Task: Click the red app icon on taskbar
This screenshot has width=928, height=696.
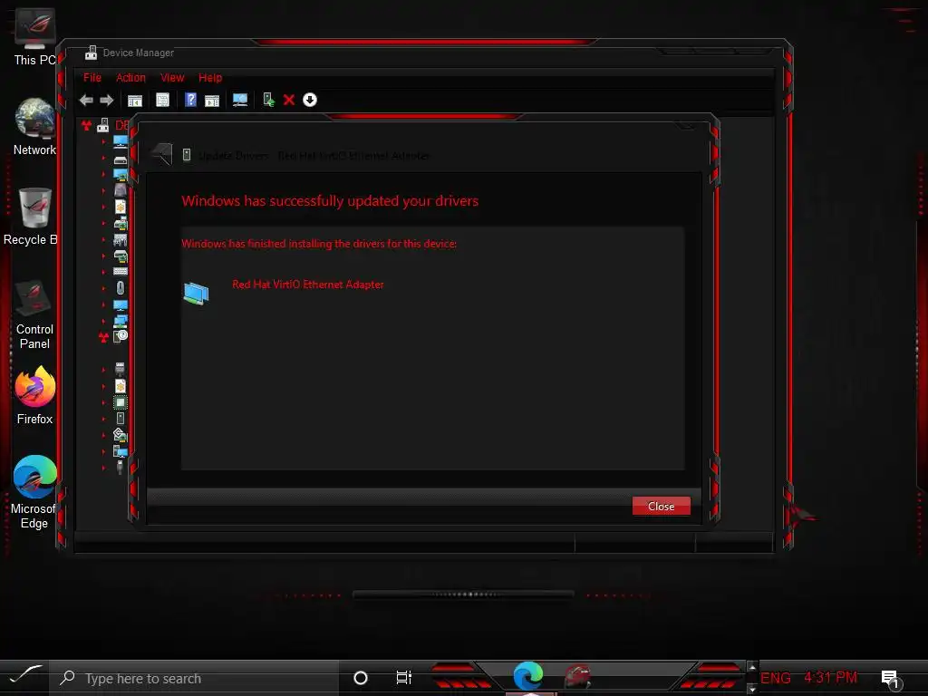Action: pyautogui.click(x=577, y=676)
